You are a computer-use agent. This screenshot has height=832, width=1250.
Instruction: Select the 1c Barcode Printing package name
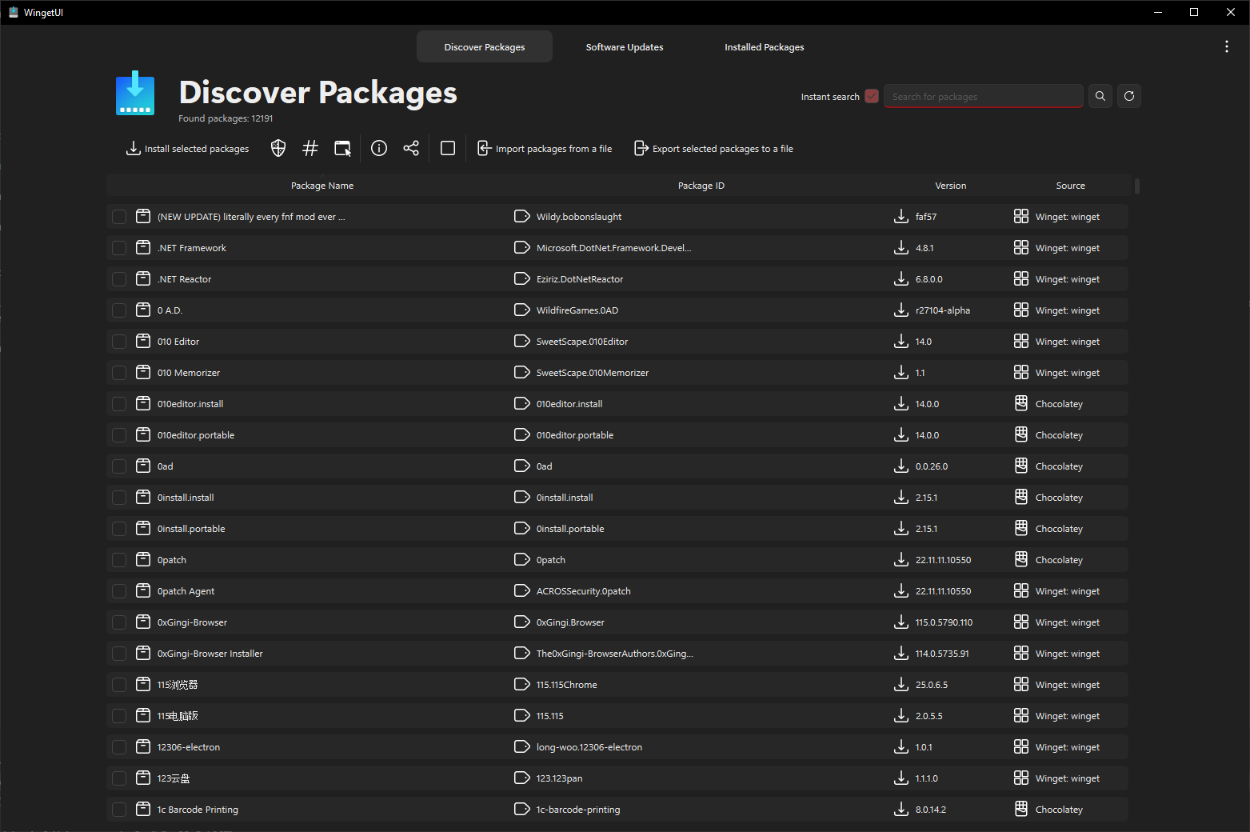[x=198, y=810]
